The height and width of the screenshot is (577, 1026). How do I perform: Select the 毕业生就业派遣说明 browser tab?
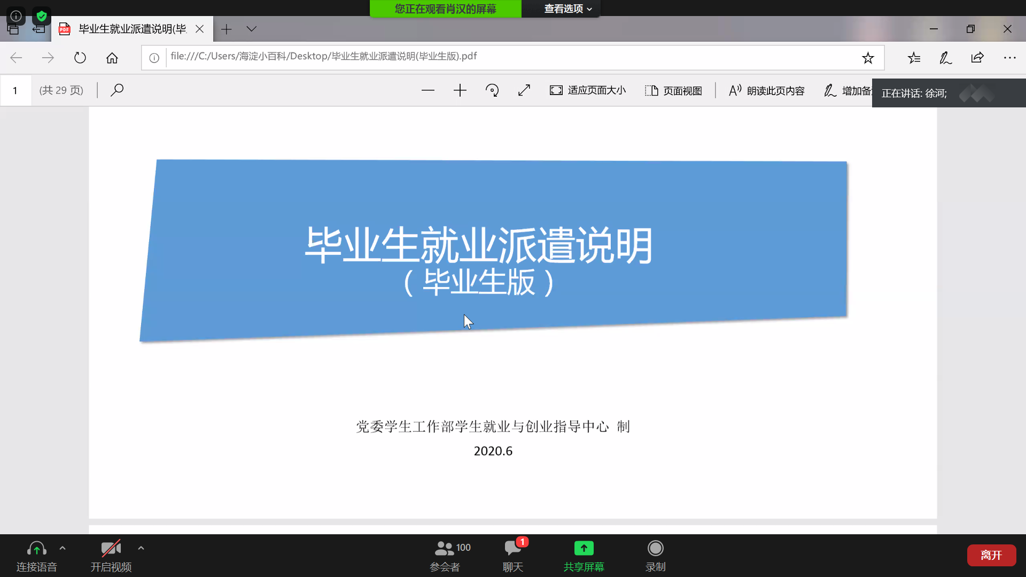pyautogui.click(x=128, y=29)
